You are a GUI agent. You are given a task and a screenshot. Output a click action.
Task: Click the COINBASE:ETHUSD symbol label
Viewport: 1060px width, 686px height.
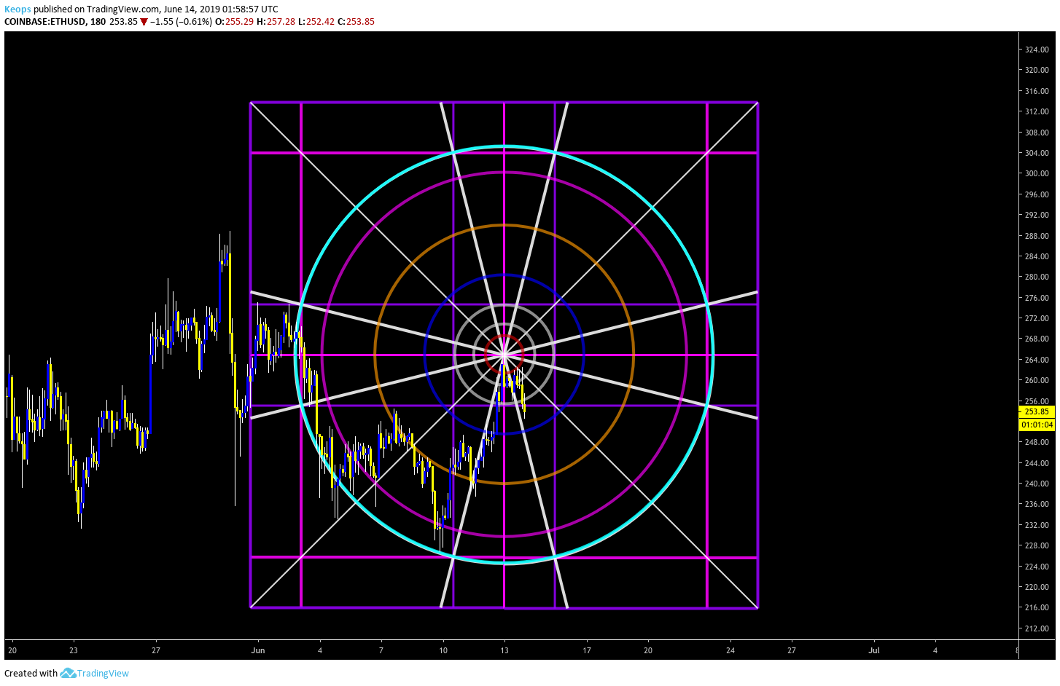45,22
